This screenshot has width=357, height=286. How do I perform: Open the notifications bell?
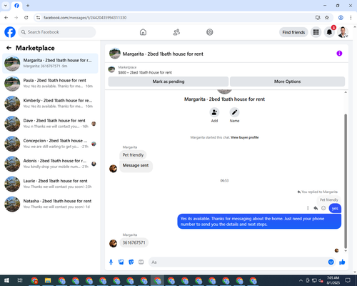(329, 32)
